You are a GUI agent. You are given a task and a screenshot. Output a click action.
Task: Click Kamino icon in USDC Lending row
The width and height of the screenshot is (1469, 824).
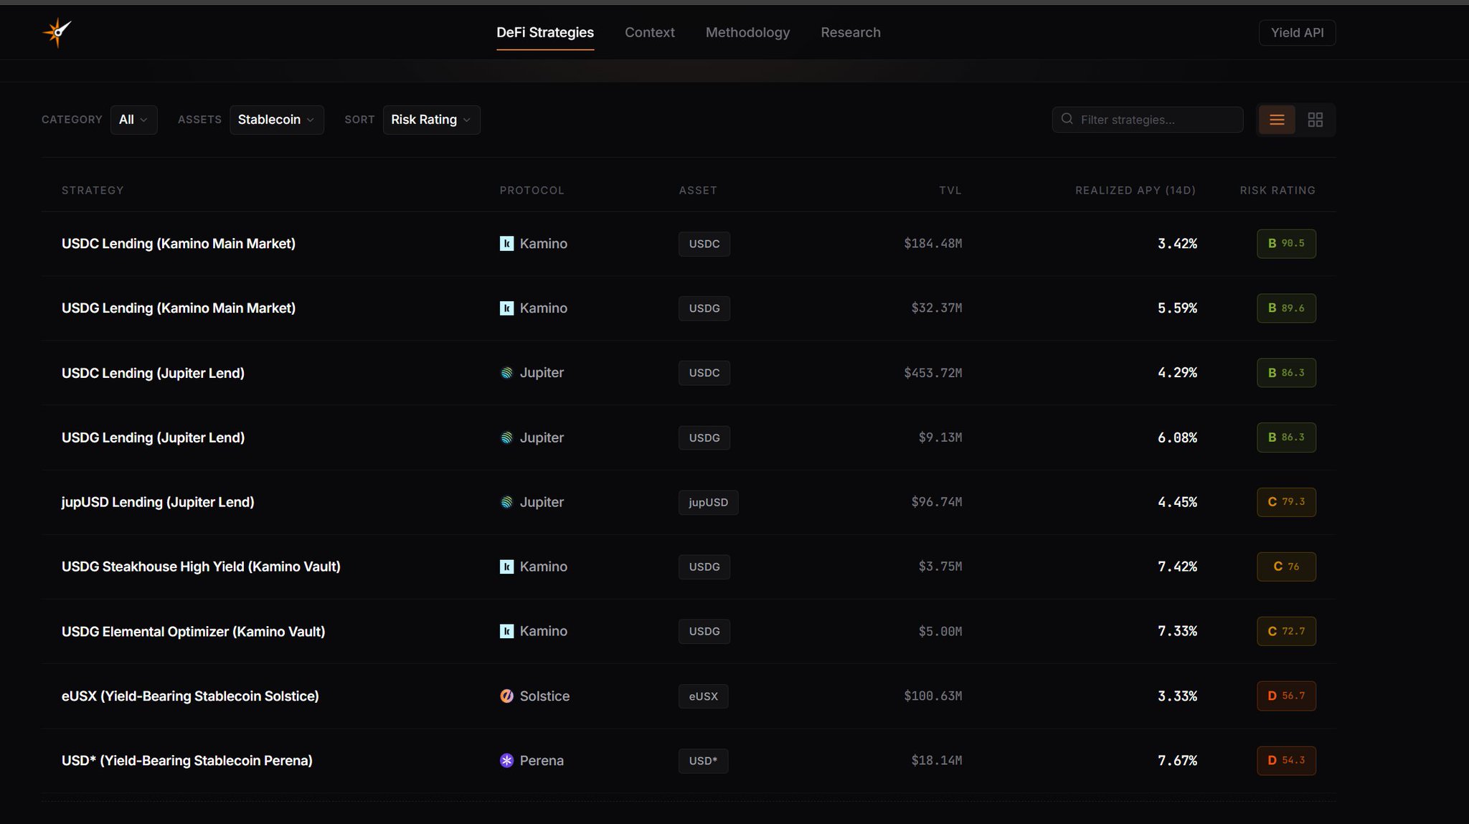coord(506,244)
